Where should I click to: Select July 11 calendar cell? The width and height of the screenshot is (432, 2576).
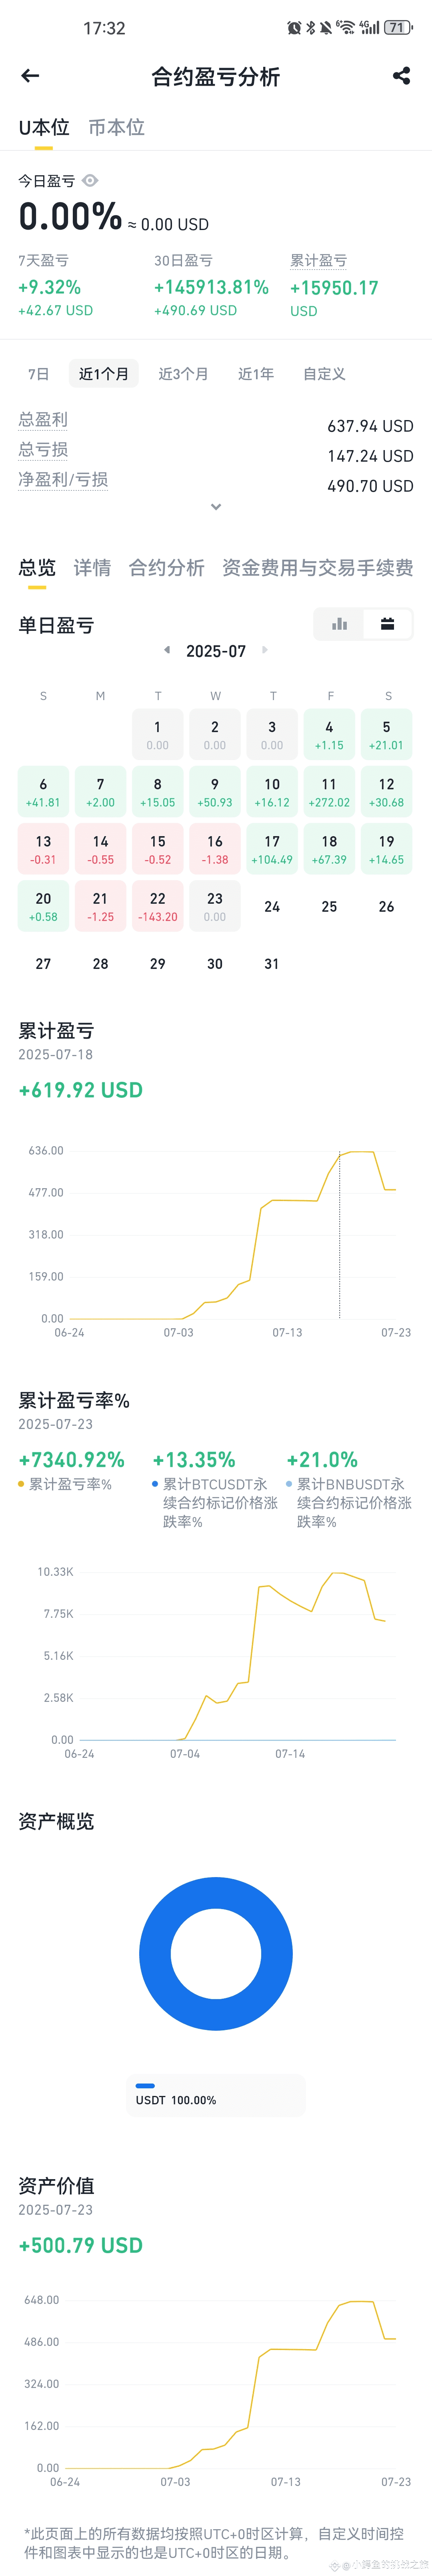[329, 792]
